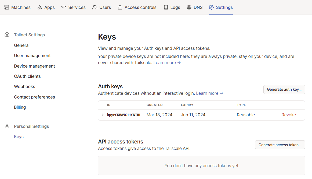Open General tailnet settings

22,45
